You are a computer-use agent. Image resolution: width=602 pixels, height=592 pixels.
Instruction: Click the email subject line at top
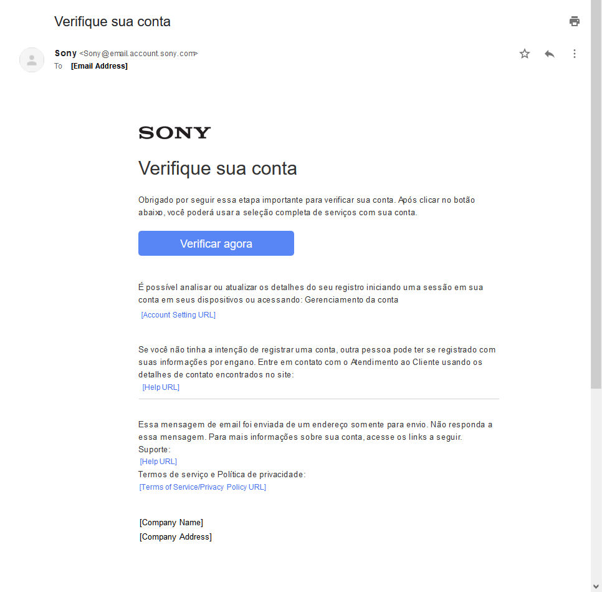112,22
